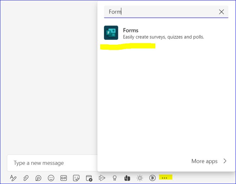Select the Forms app icon
This screenshot has height=184, width=236.
(111, 33)
